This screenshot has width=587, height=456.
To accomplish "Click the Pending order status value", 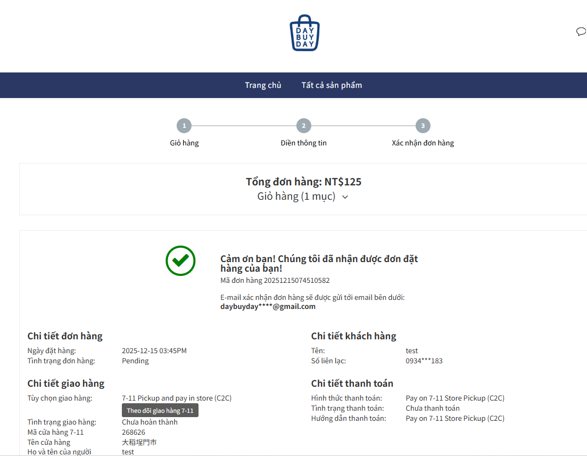I will [135, 361].
